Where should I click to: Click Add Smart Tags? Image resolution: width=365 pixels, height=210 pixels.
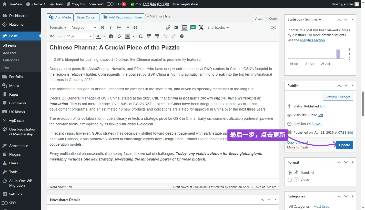click(x=158, y=16)
